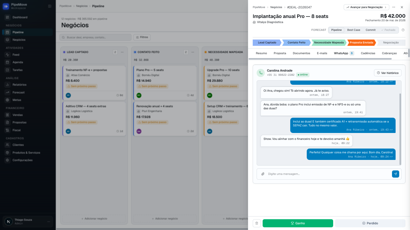Click the attachment paperclip icon
Image resolution: width=410 pixels, height=230 pixels.
pos(263,174)
